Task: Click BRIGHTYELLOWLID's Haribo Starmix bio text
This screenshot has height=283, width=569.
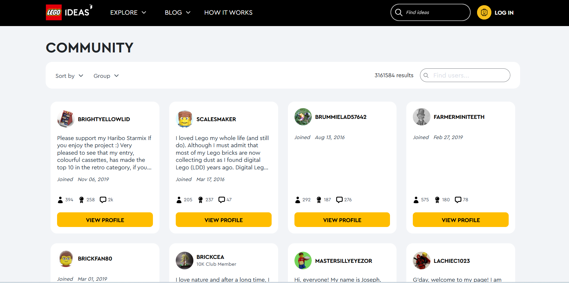Action: click(104, 153)
